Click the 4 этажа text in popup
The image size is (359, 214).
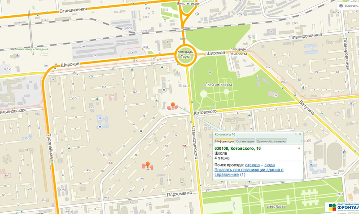(222, 158)
